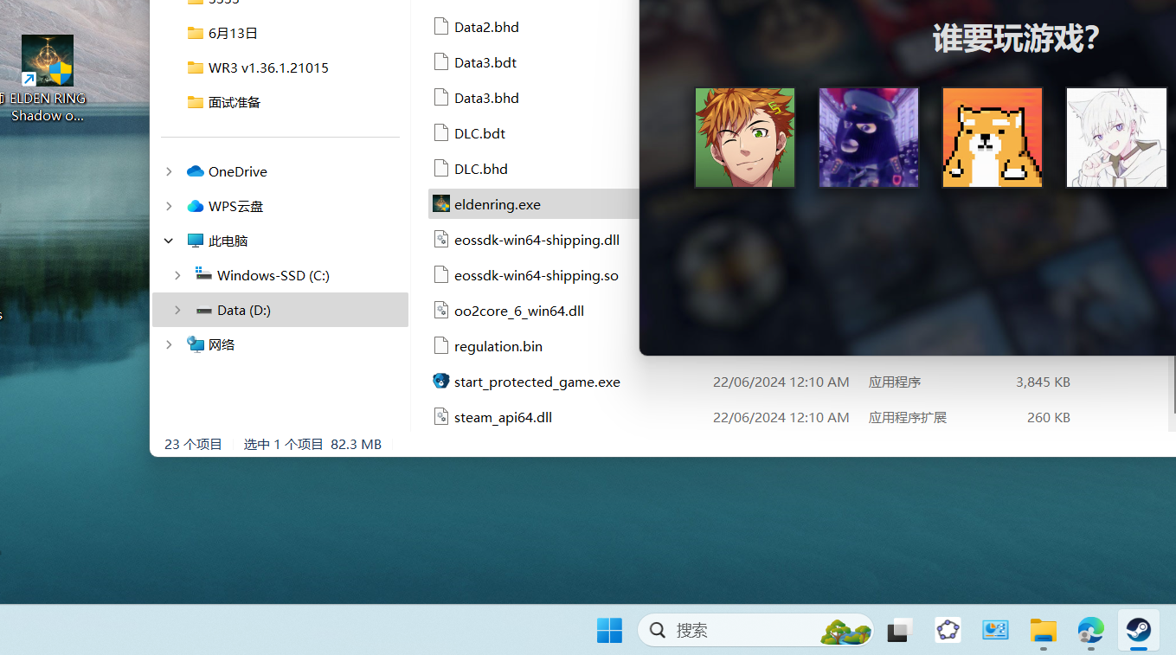Screen dimensions: 1176x655
Task: Choose the pixel Shiba dog Steam profile
Action: point(992,138)
